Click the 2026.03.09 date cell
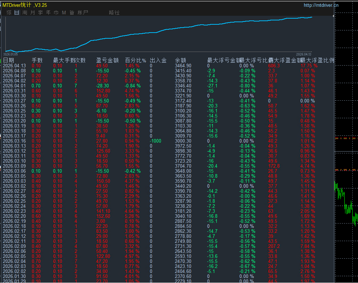Screen dimensions: 358x283 click(x=14, y=166)
